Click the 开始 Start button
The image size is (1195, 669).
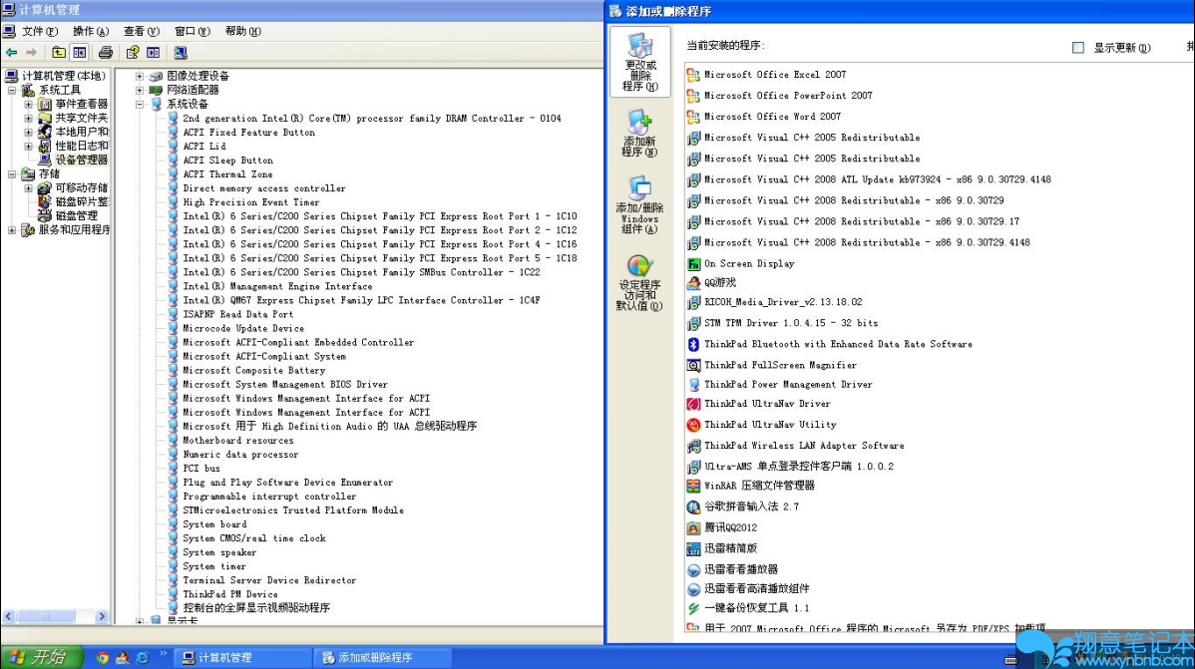pyautogui.click(x=43, y=657)
